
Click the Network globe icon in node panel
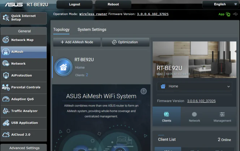tap(194, 114)
